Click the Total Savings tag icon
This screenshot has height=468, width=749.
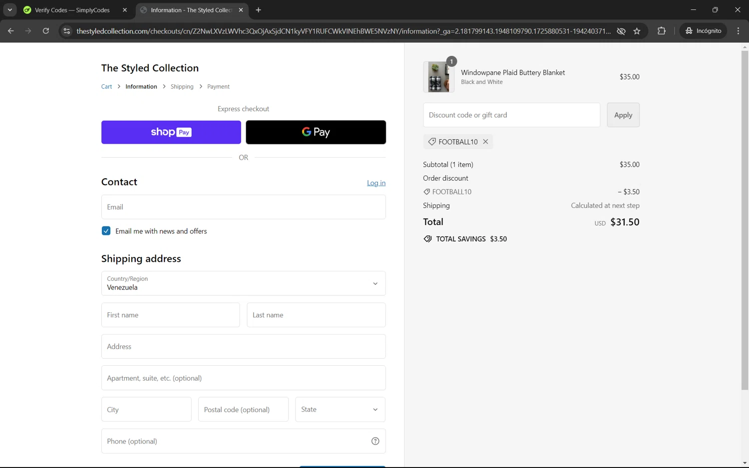(427, 239)
